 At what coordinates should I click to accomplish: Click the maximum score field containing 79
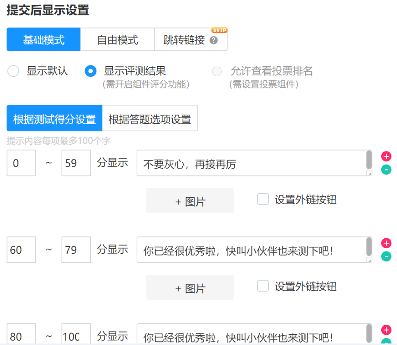76,250
